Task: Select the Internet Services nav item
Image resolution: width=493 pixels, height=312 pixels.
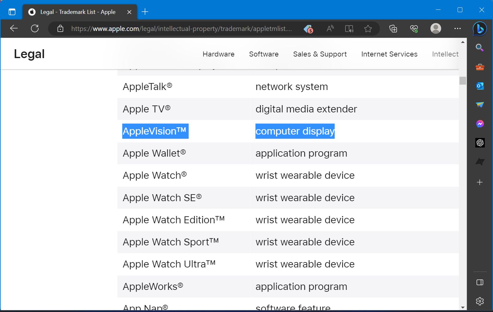Action: coord(389,54)
